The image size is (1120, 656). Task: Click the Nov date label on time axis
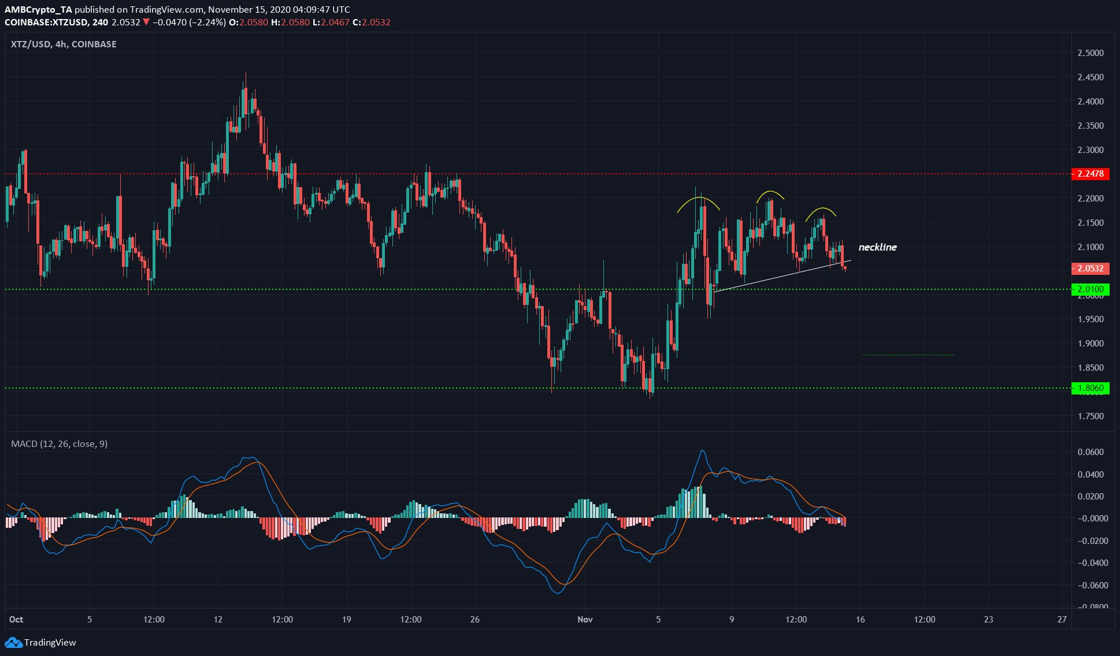point(585,620)
